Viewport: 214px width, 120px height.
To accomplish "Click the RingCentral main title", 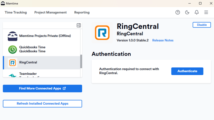I will point(138,26).
